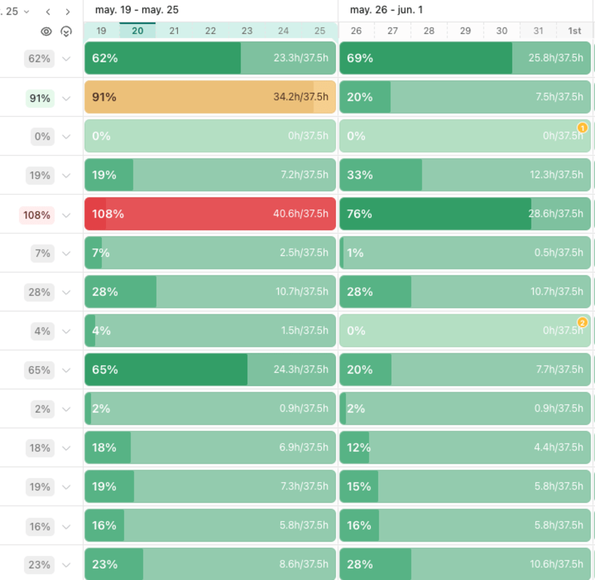Click the expand-all double chevron icon
Viewport: 595px width, 580px height.
coord(66,32)
